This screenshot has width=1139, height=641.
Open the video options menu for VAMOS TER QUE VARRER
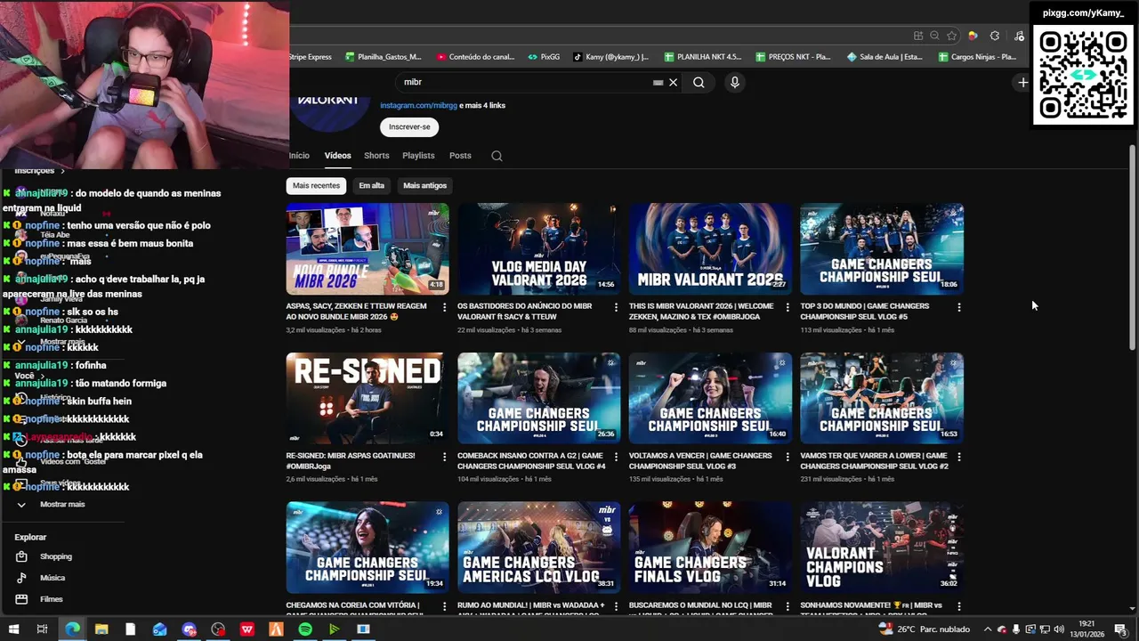coord(958,457)
